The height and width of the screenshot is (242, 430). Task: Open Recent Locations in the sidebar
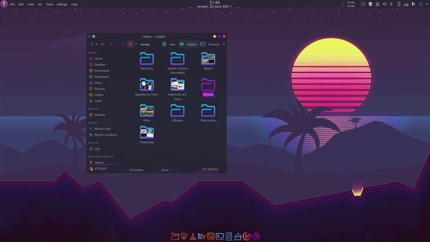tap(103, 135)
